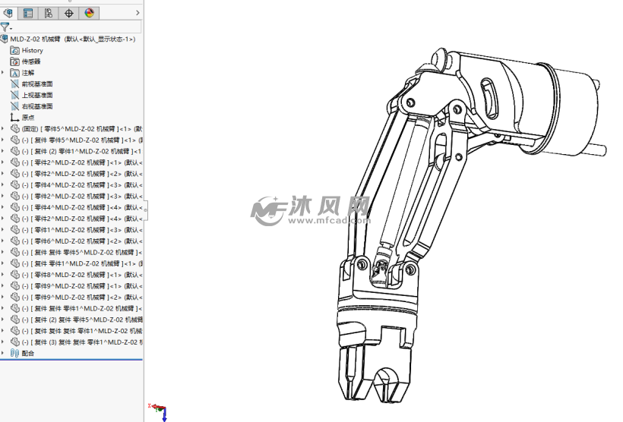Select the 上视基准面 top plane
The image size is (623, 422).
click(x=36, y=96)
